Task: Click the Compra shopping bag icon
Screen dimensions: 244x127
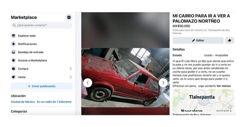Action: point(14,69)
